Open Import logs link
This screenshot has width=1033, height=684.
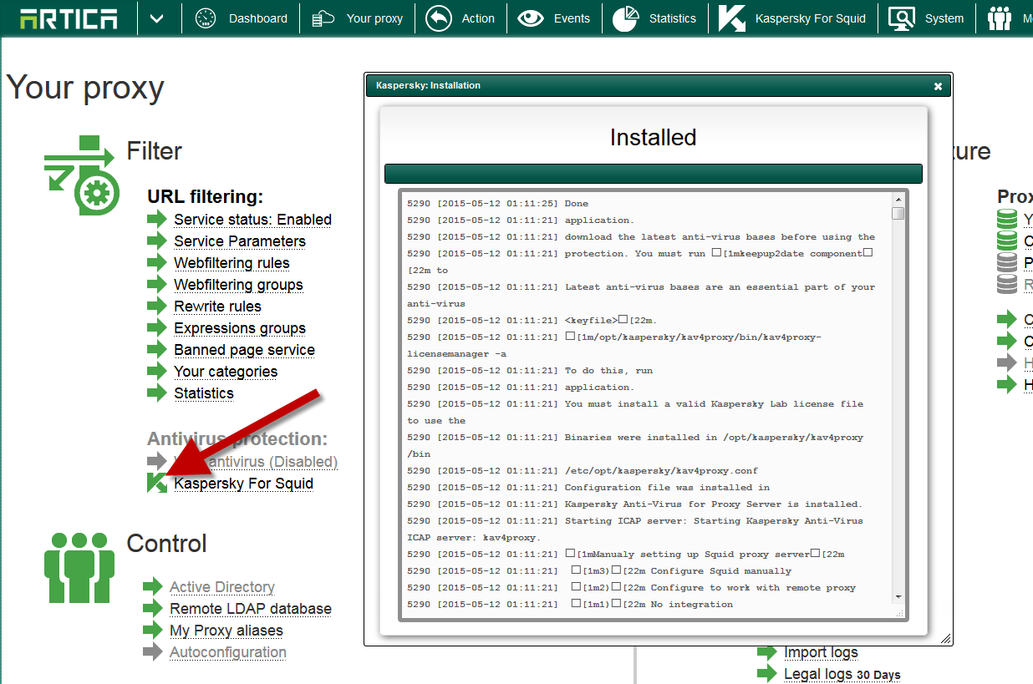pyautogui.click(x=821, y=652)
